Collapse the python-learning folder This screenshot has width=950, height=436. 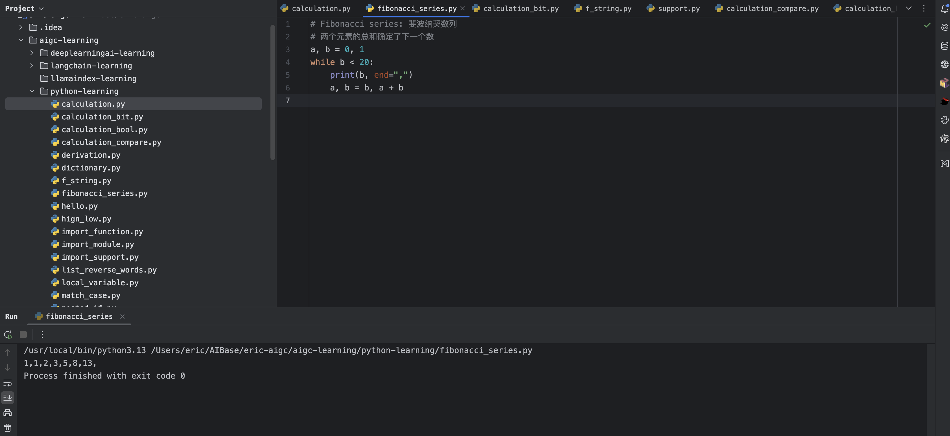point(32,91)
